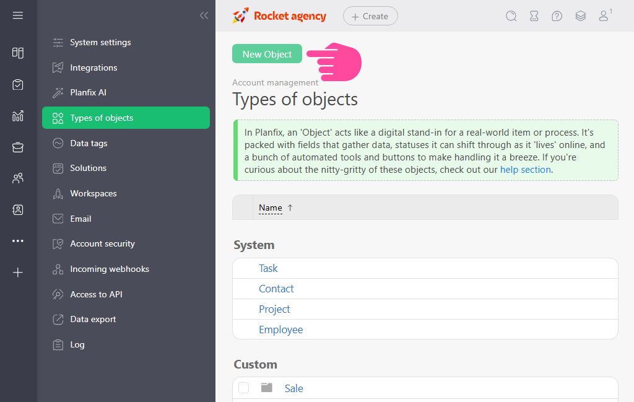
Task: Open the team people icon in left rail
Action: (18, 178)
